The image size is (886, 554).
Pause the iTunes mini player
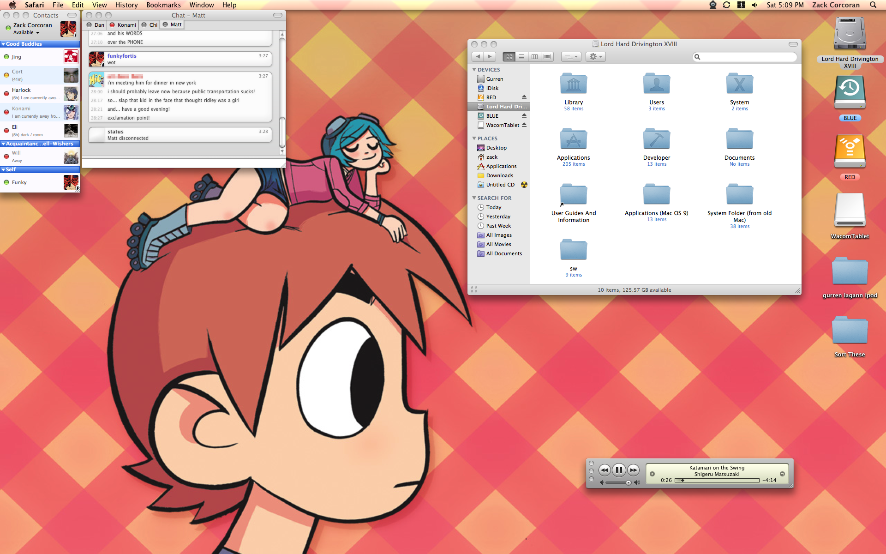click(619, 470)
